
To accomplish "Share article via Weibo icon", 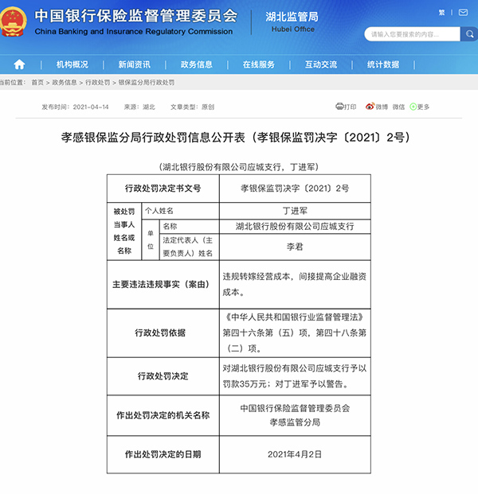I will (x=370, y=107).
